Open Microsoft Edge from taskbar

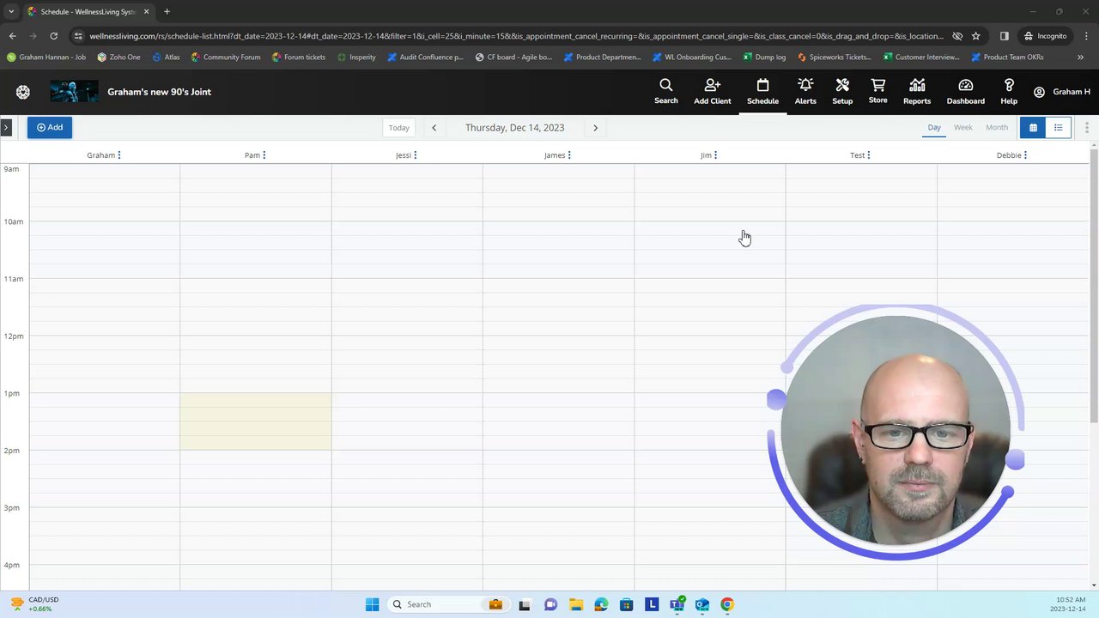[x=601, y=604]
